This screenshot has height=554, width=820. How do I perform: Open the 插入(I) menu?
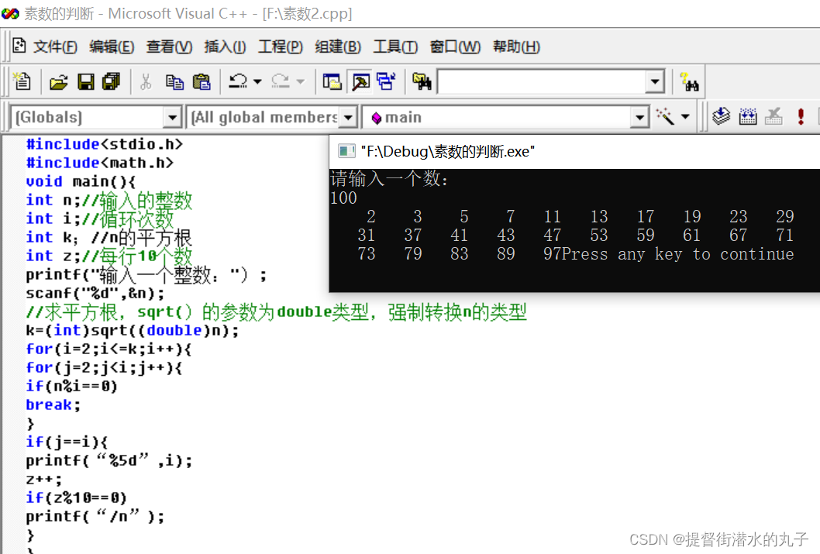point(225,46)
